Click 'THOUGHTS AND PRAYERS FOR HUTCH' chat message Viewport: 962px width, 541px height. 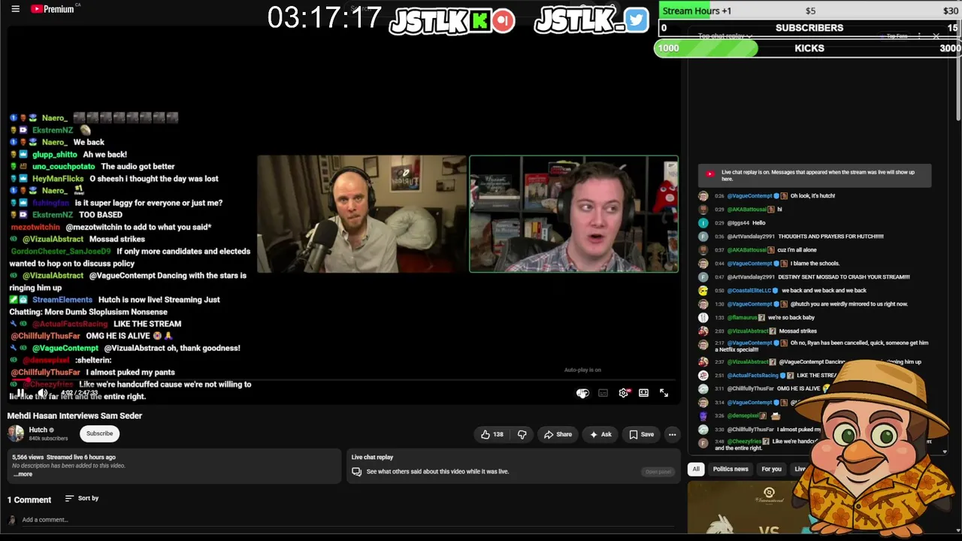(x=830, y=237)
